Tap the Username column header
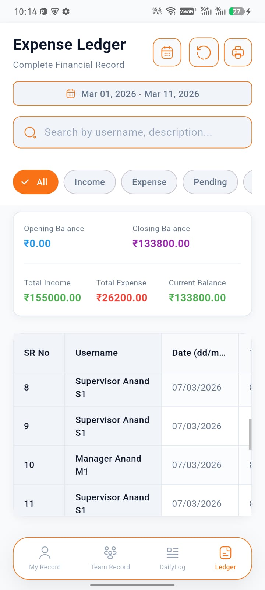This screenshot has width=265, height=590. (x=96, y=353)
